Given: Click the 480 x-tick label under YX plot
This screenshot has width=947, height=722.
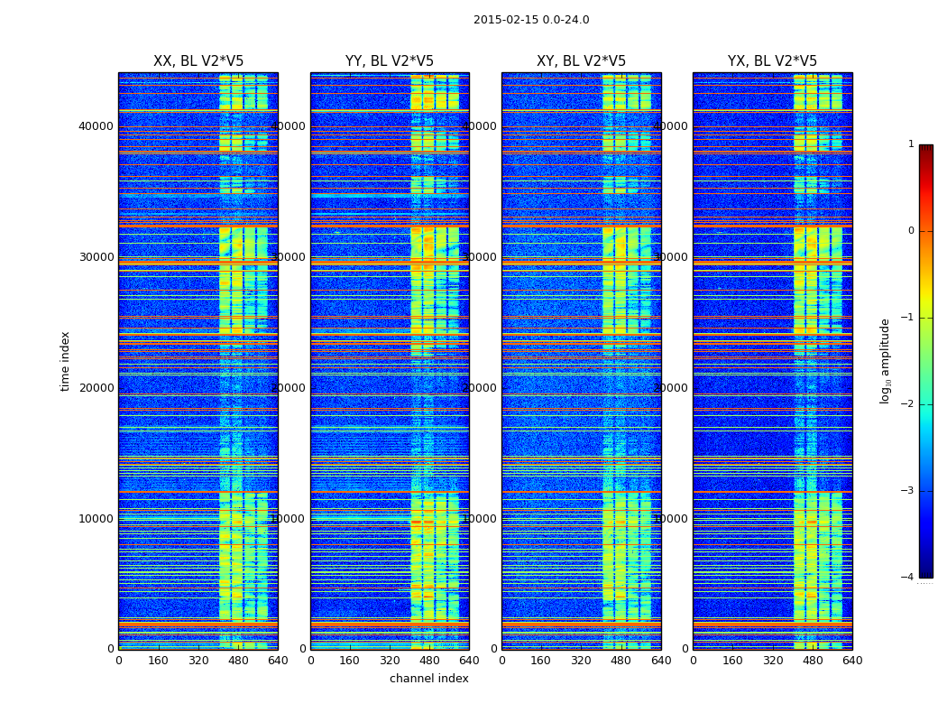Looking at the screenshot, I should click(813, 661).
